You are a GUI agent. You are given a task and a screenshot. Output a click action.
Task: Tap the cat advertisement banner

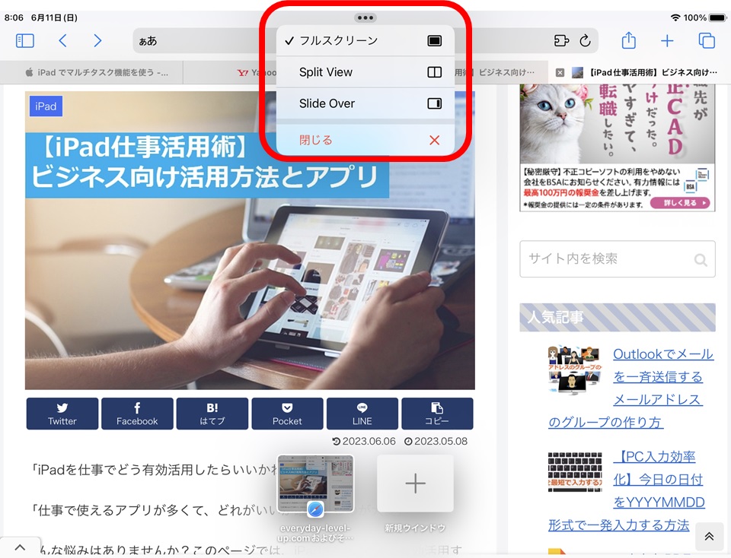click(618, 147)
